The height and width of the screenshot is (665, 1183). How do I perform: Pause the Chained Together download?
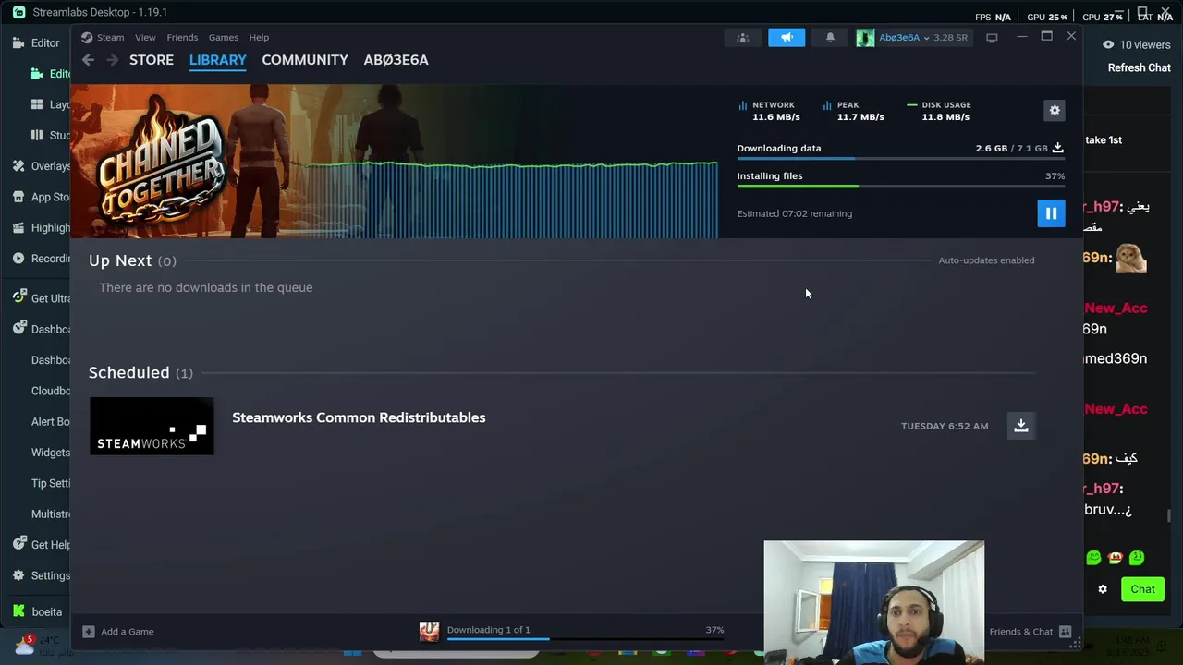(x=1051, y=213)
